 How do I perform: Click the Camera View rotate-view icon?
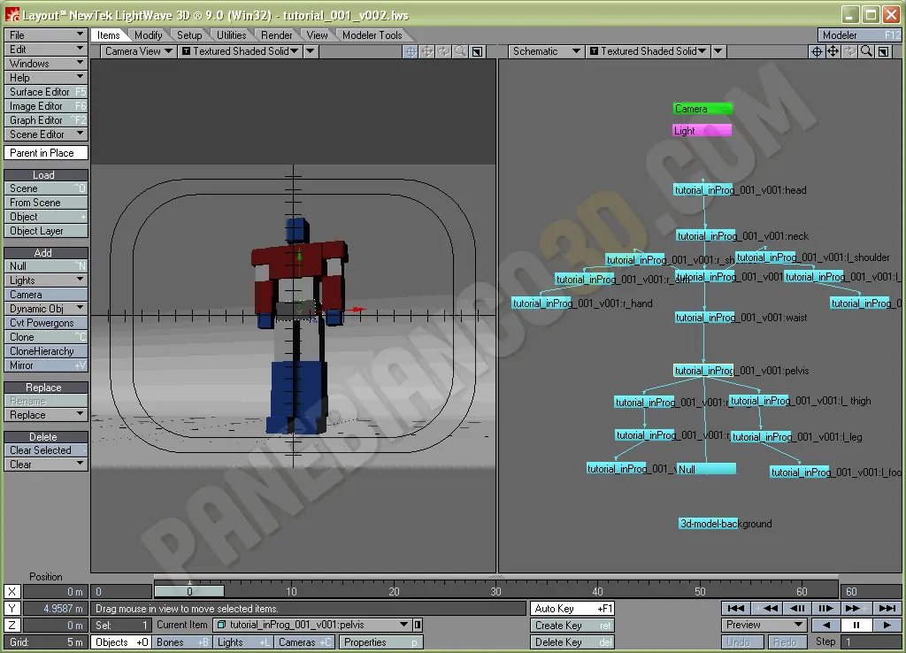[x=443, y=51]
